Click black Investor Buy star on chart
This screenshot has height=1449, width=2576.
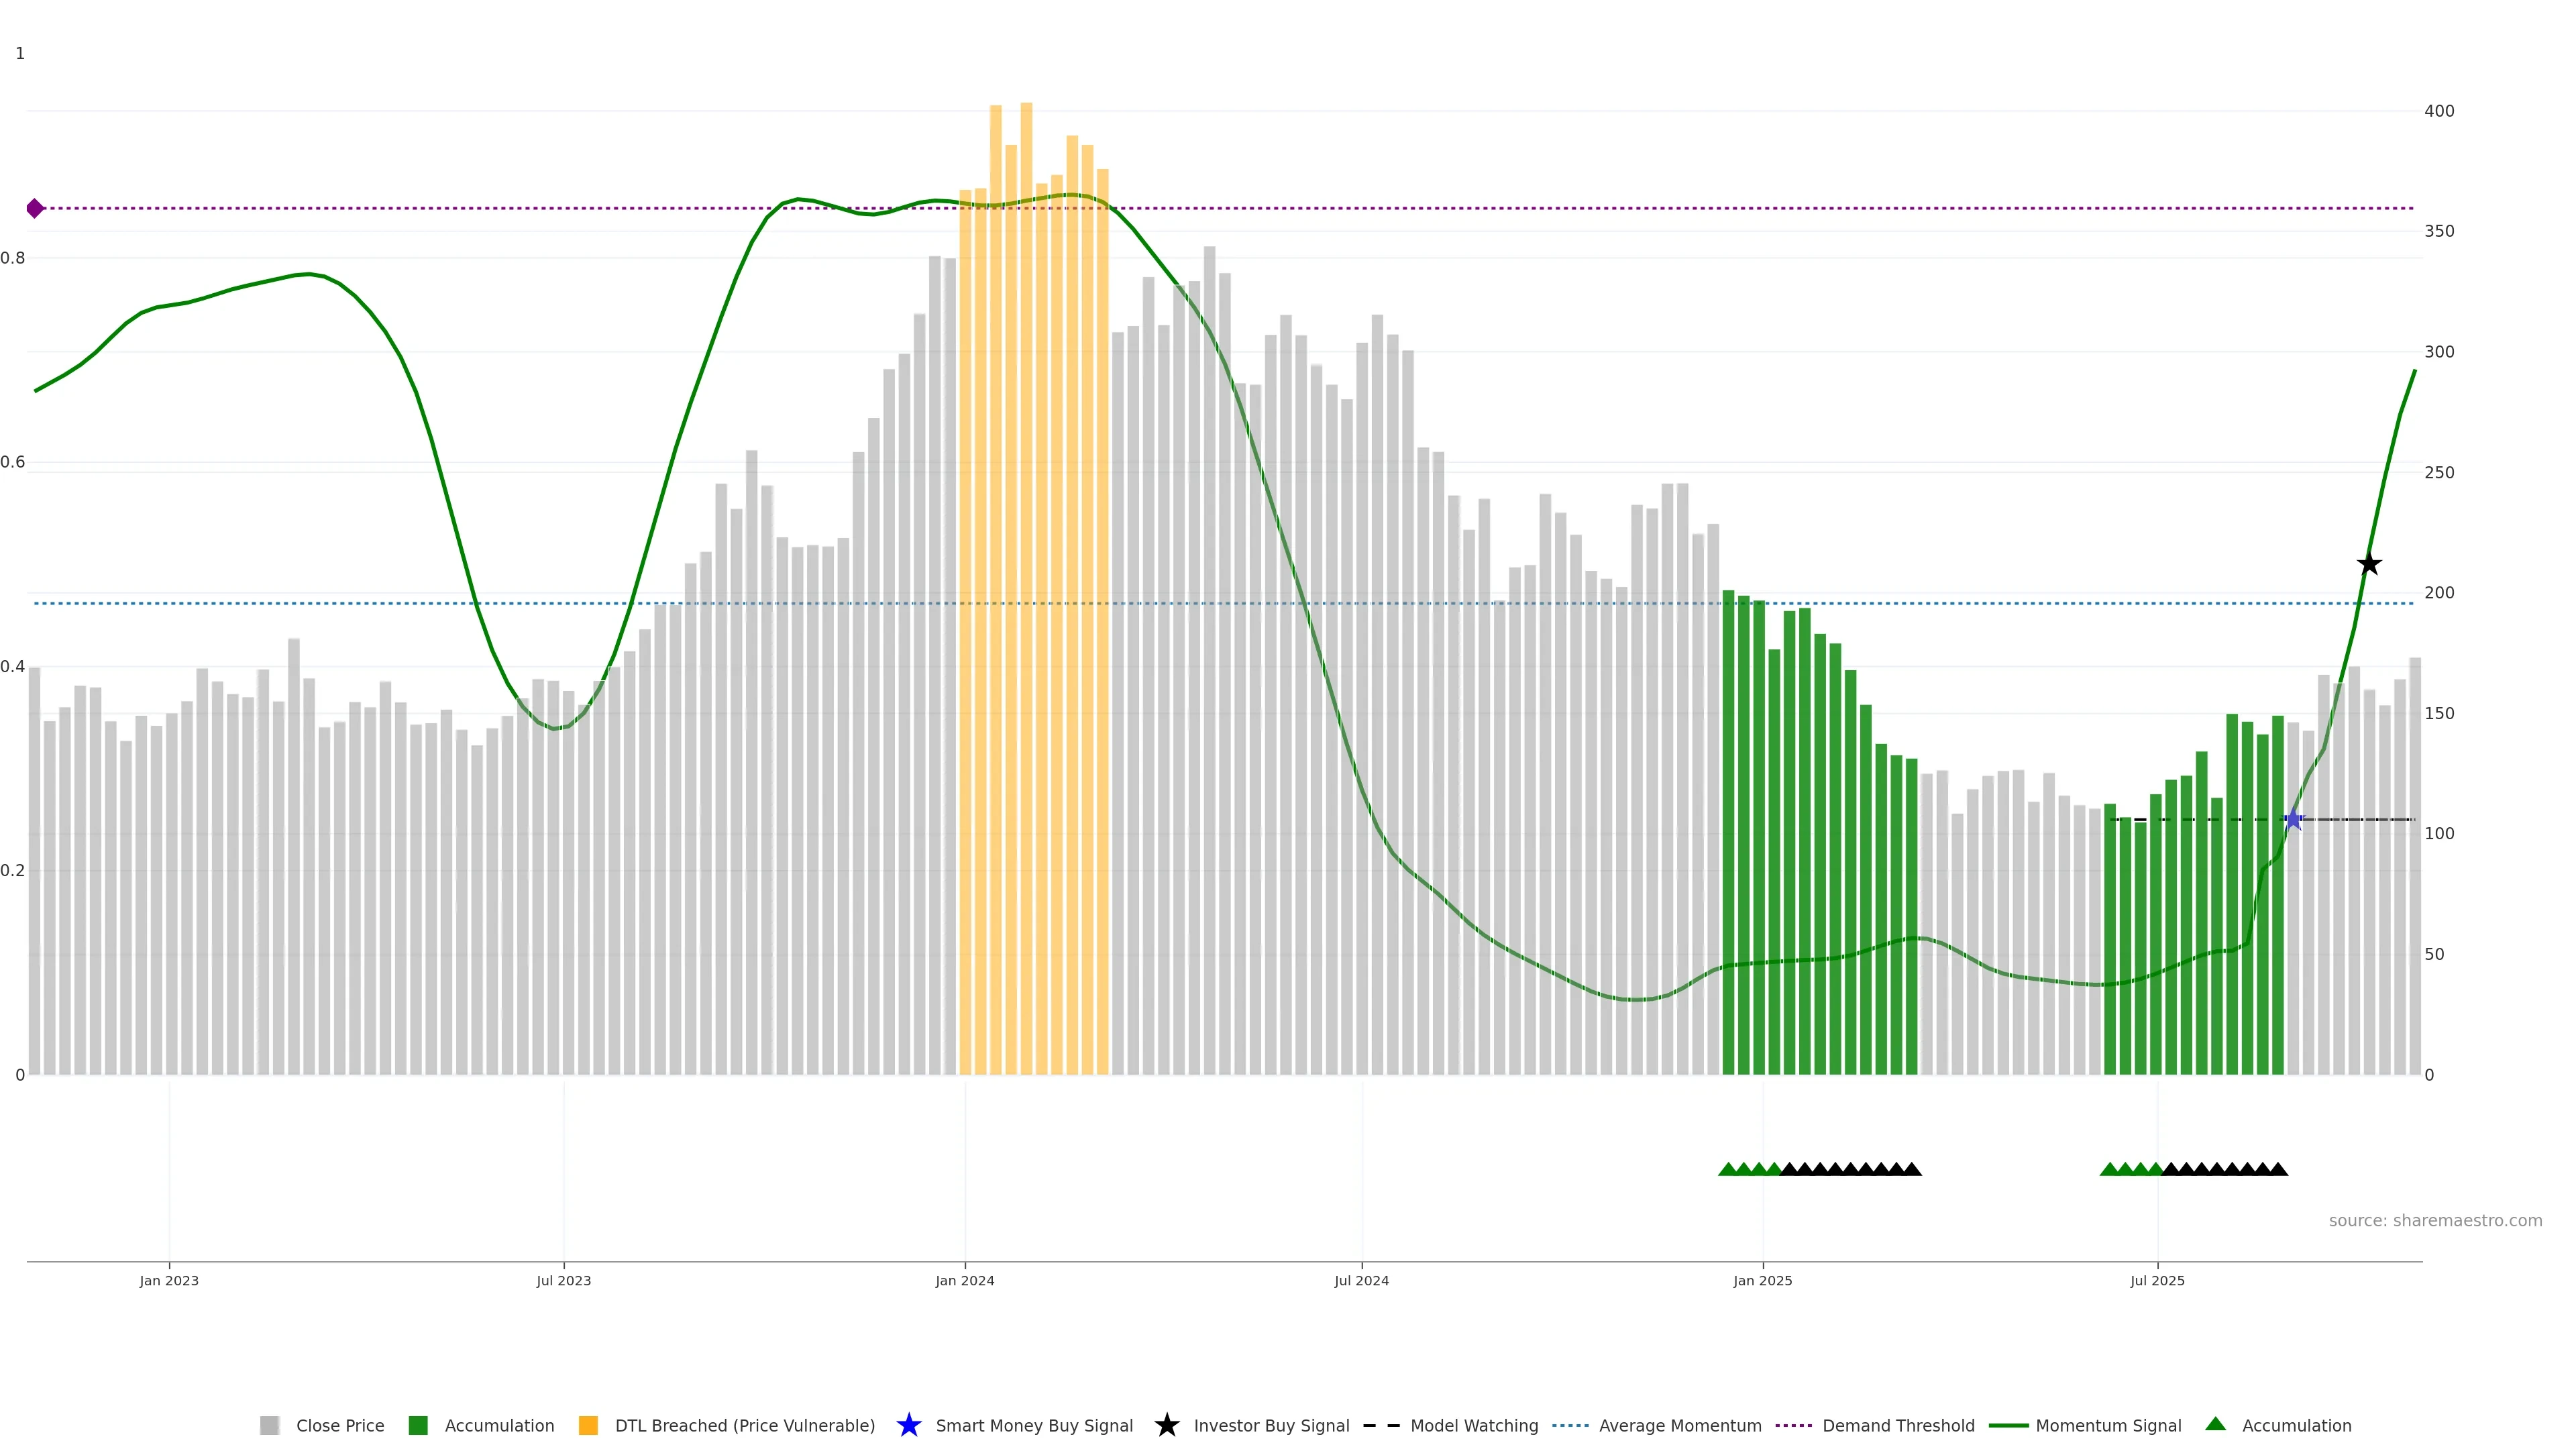[2368, 564]
